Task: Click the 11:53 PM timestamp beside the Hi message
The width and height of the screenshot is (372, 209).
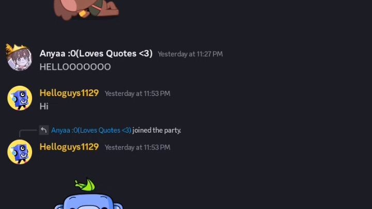Action: [137, 93]
